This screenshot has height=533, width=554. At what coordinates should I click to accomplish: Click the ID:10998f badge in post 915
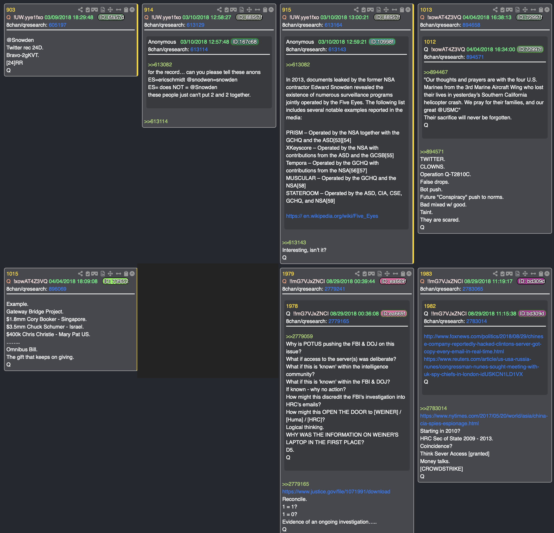coord(382,42)
